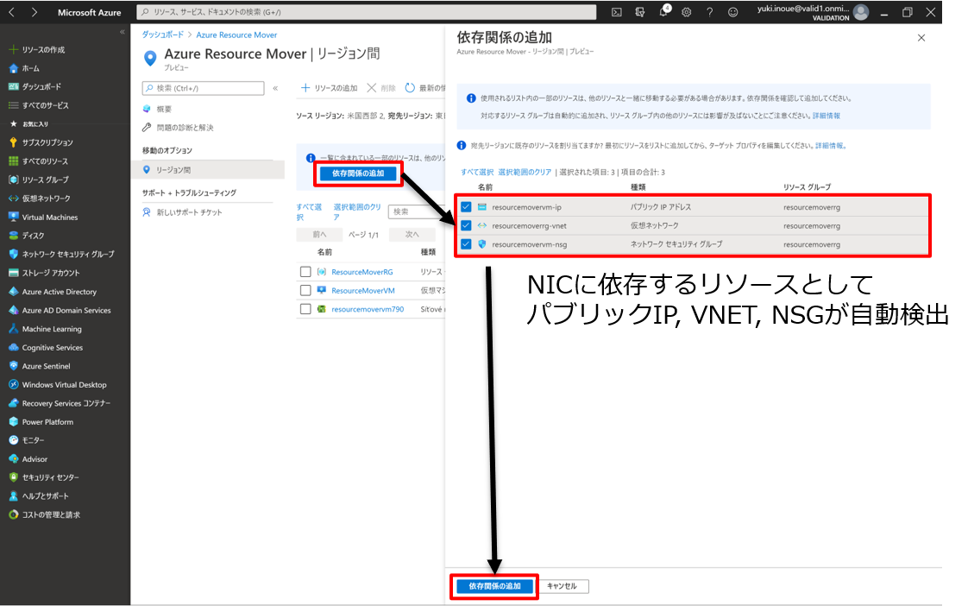Screen dimensions: 968x606
Task: Open コストの管理と請求 in the sidebar
Action: (x=45, y=514)
